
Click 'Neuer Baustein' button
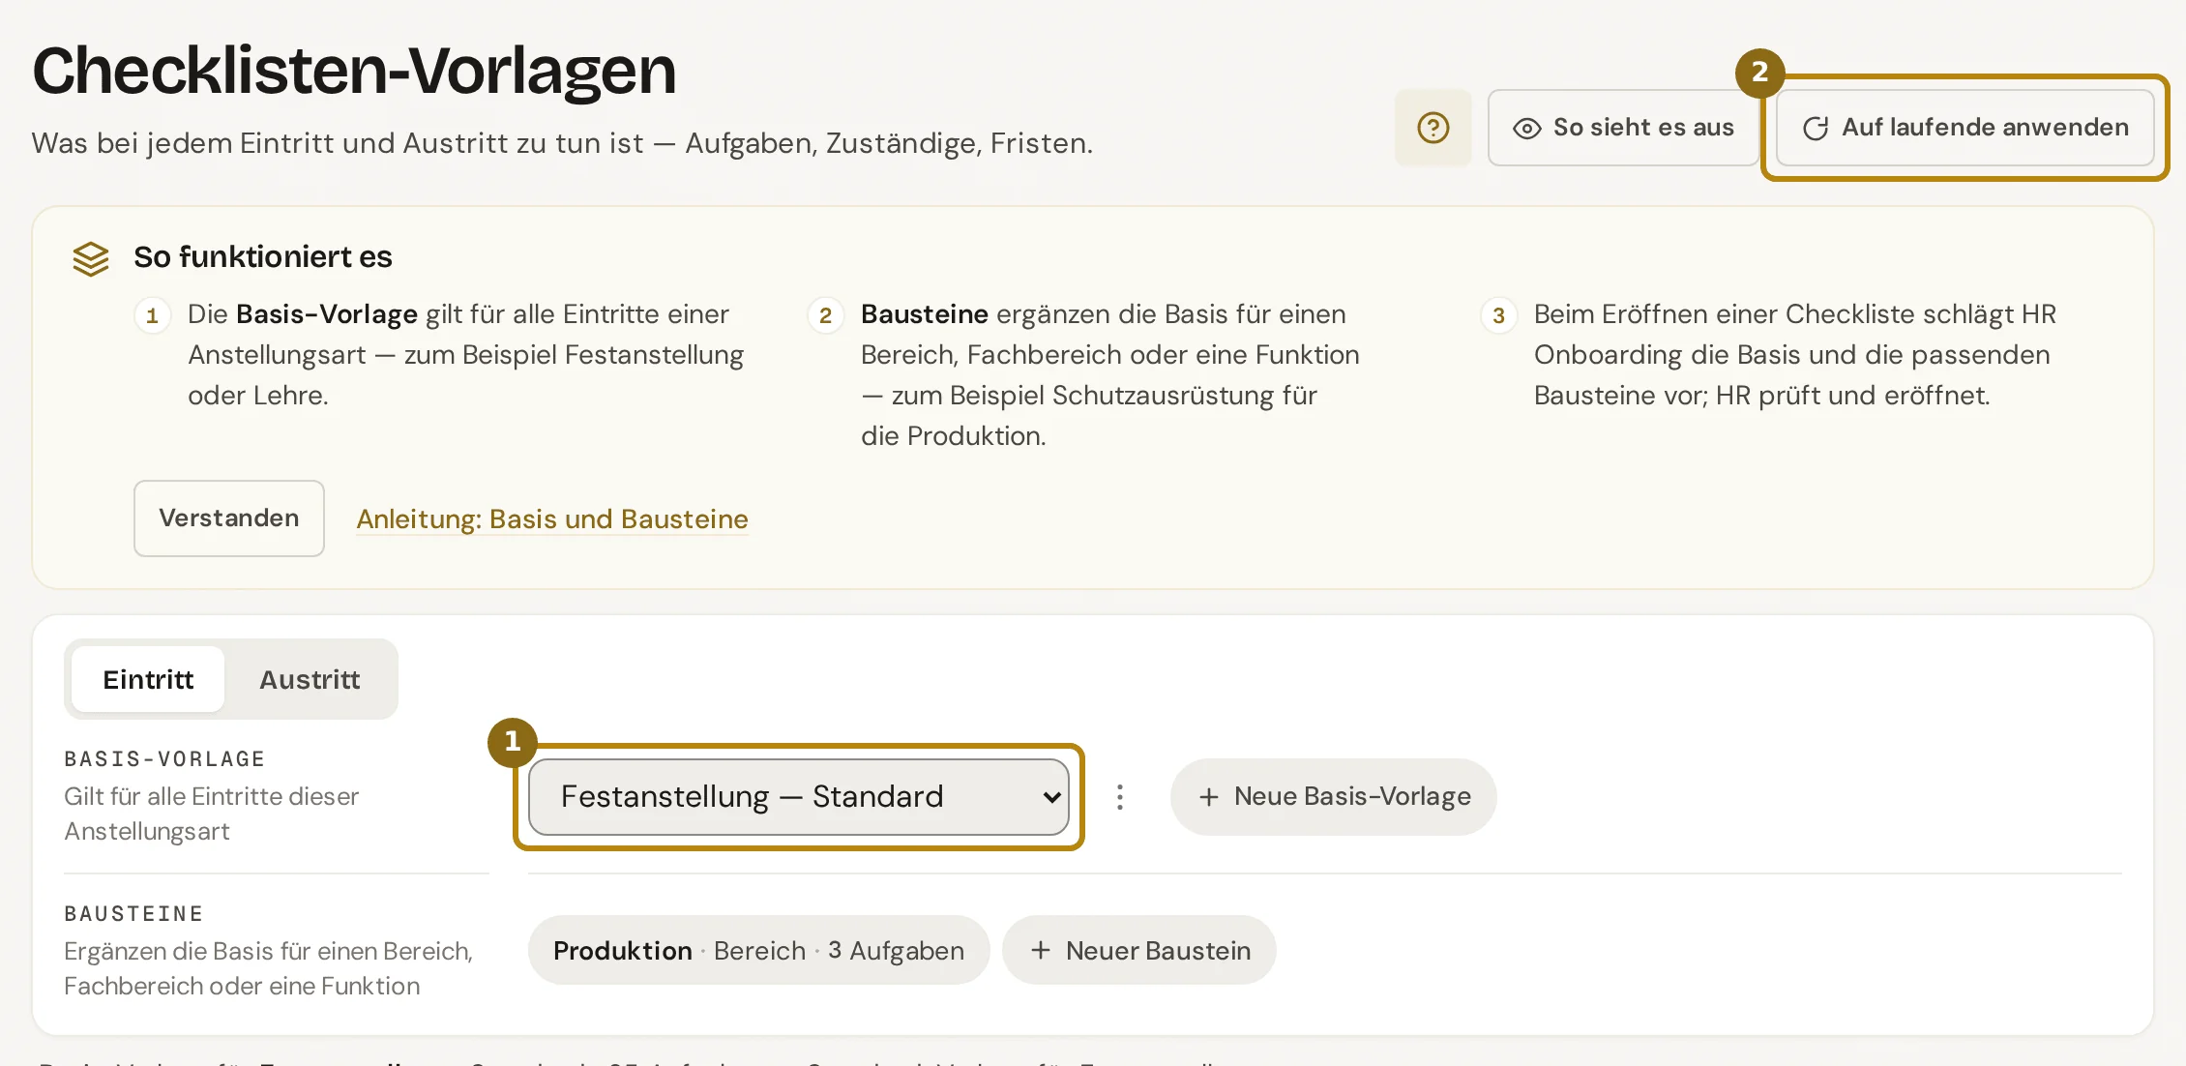click(1139, 951)
